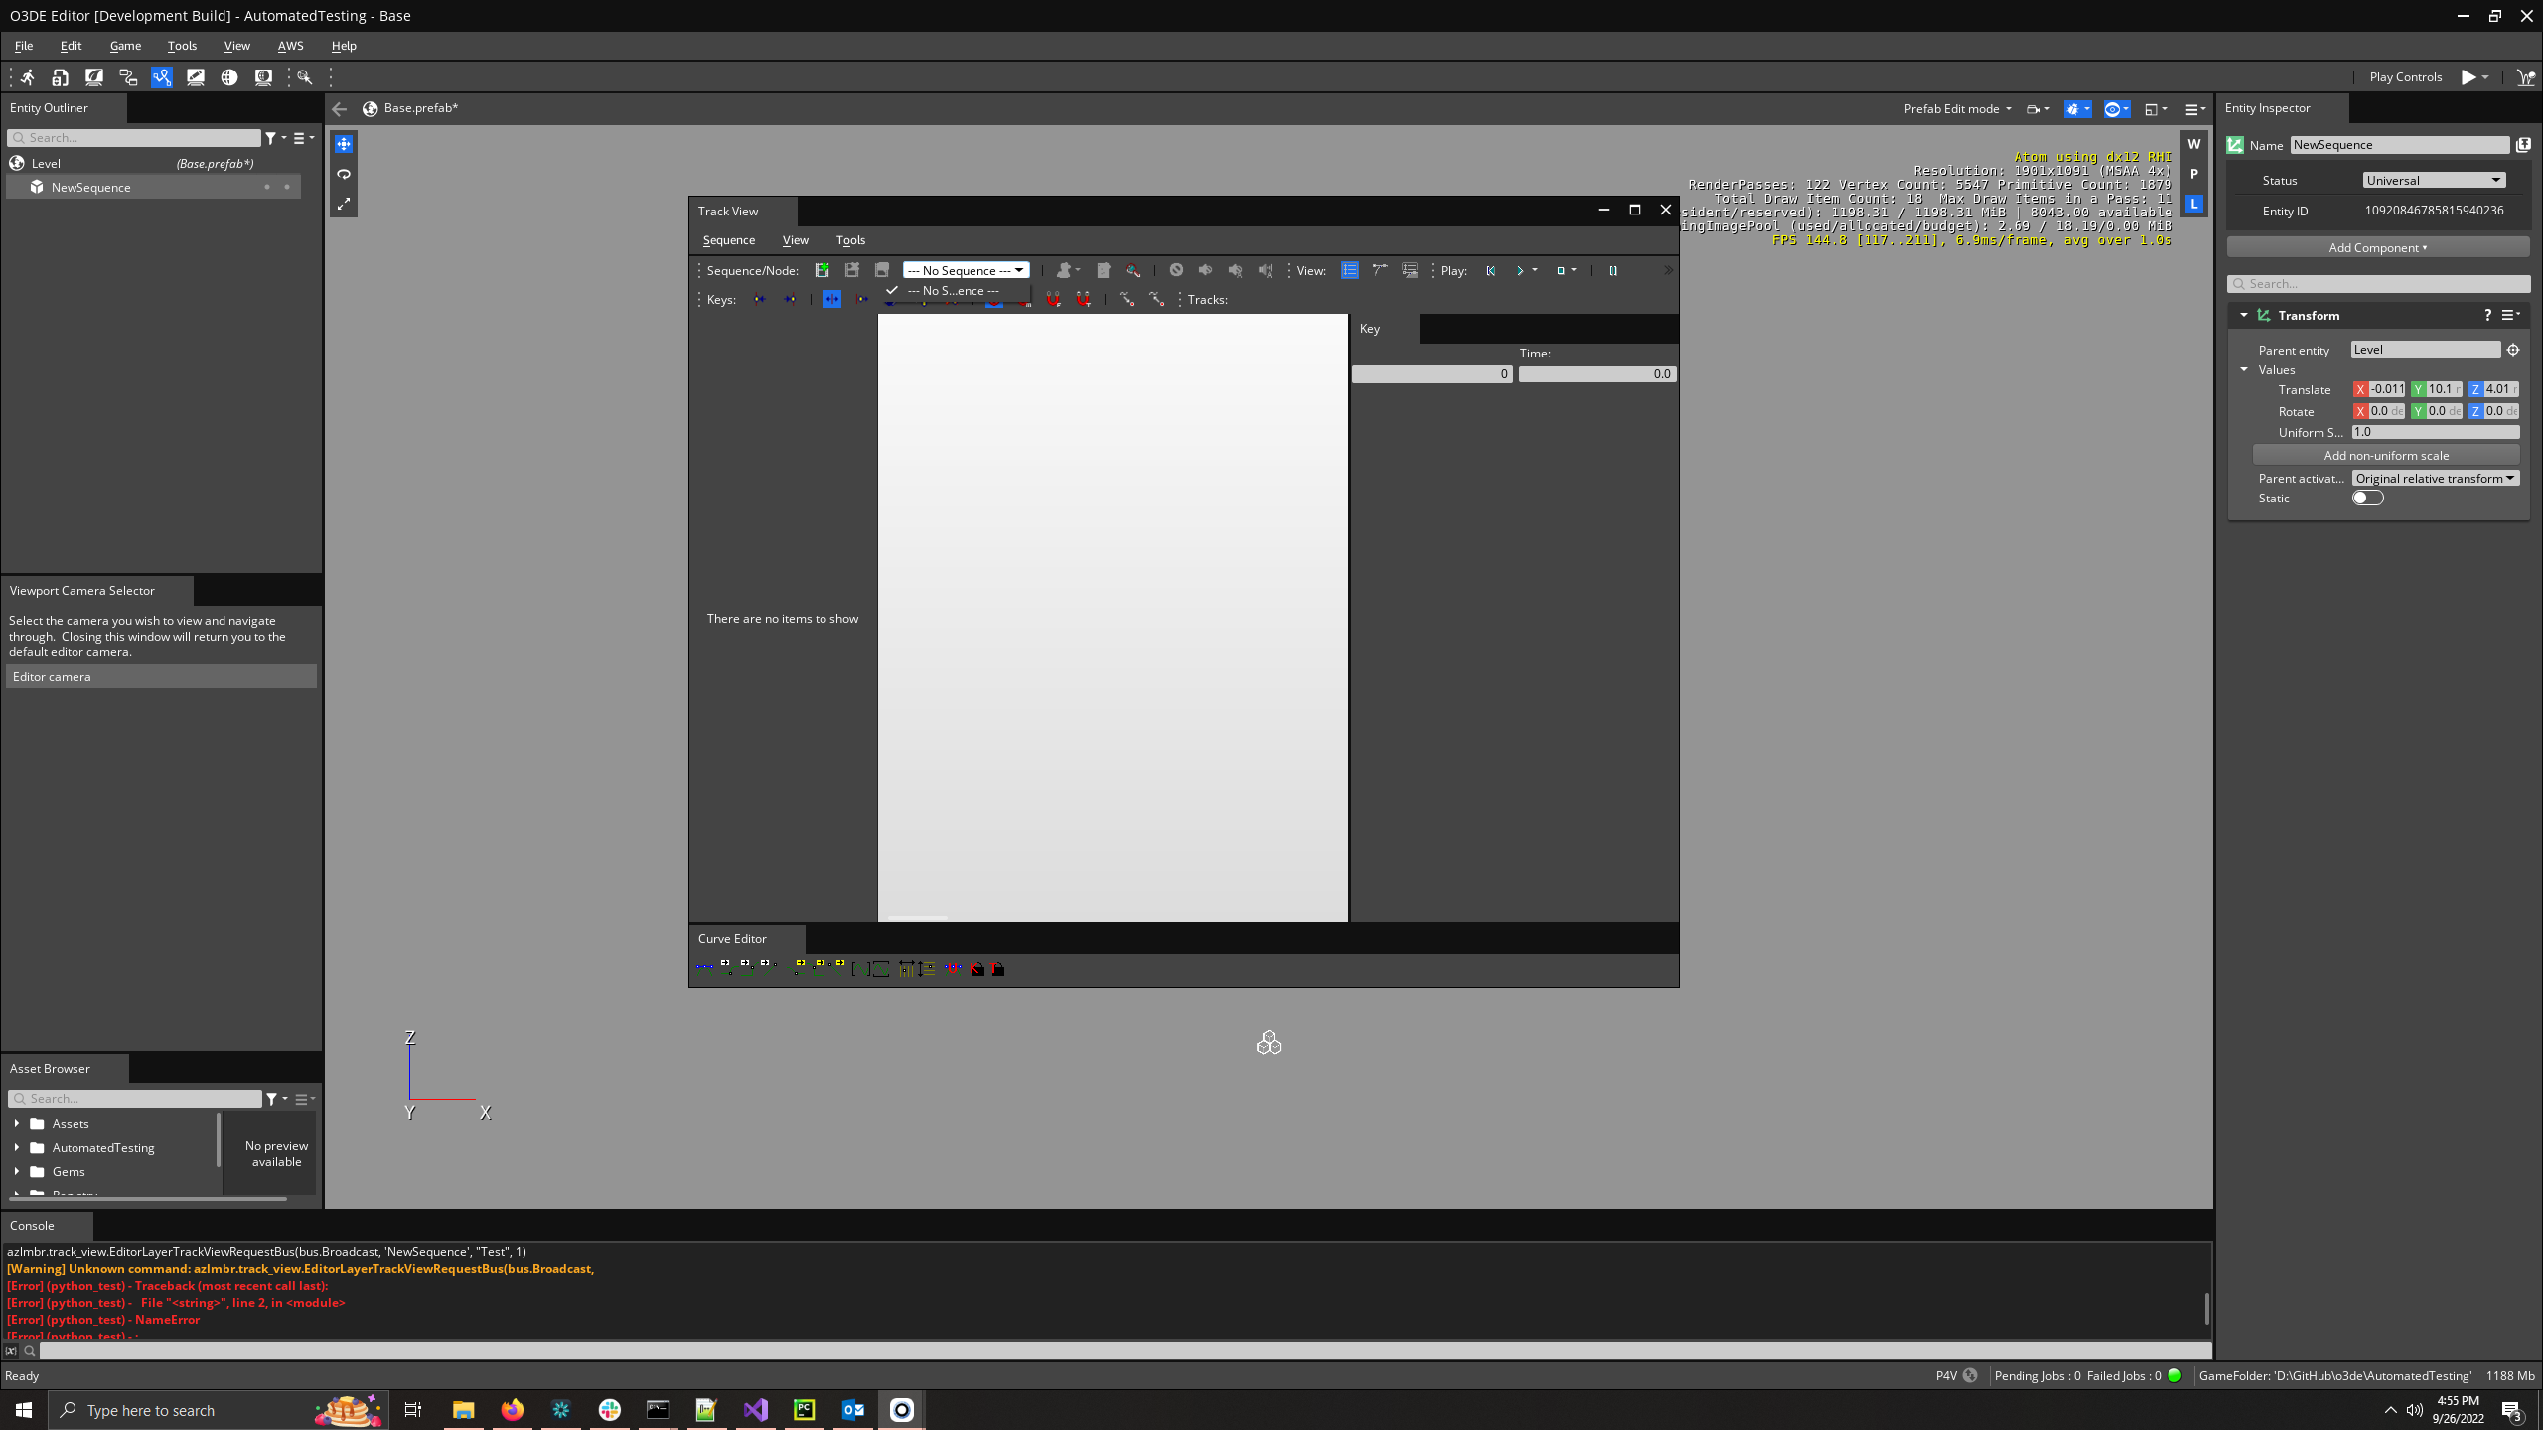Open the Parent activation transform dropdown

click(2435, 478)
